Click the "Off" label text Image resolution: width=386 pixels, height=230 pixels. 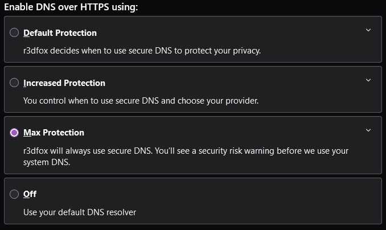pyautogui.click(x=30, y=194)
